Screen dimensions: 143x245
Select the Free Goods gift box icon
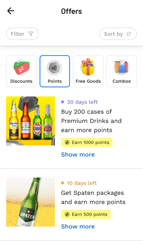tap(88, 67)
